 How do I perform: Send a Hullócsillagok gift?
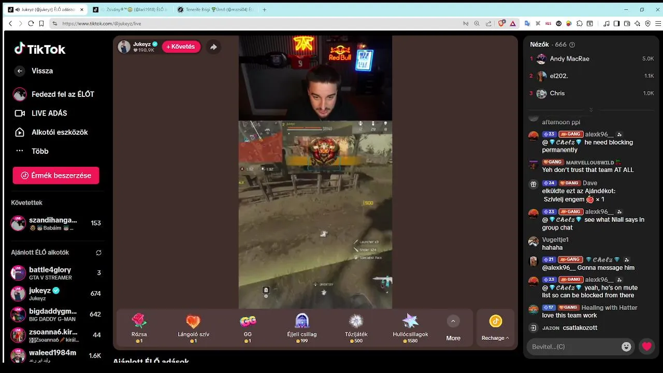coord(410,328)
